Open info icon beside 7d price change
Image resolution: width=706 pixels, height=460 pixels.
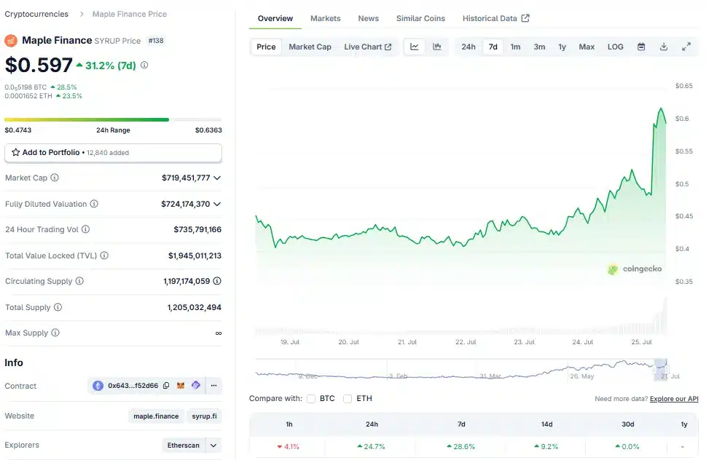144,66
